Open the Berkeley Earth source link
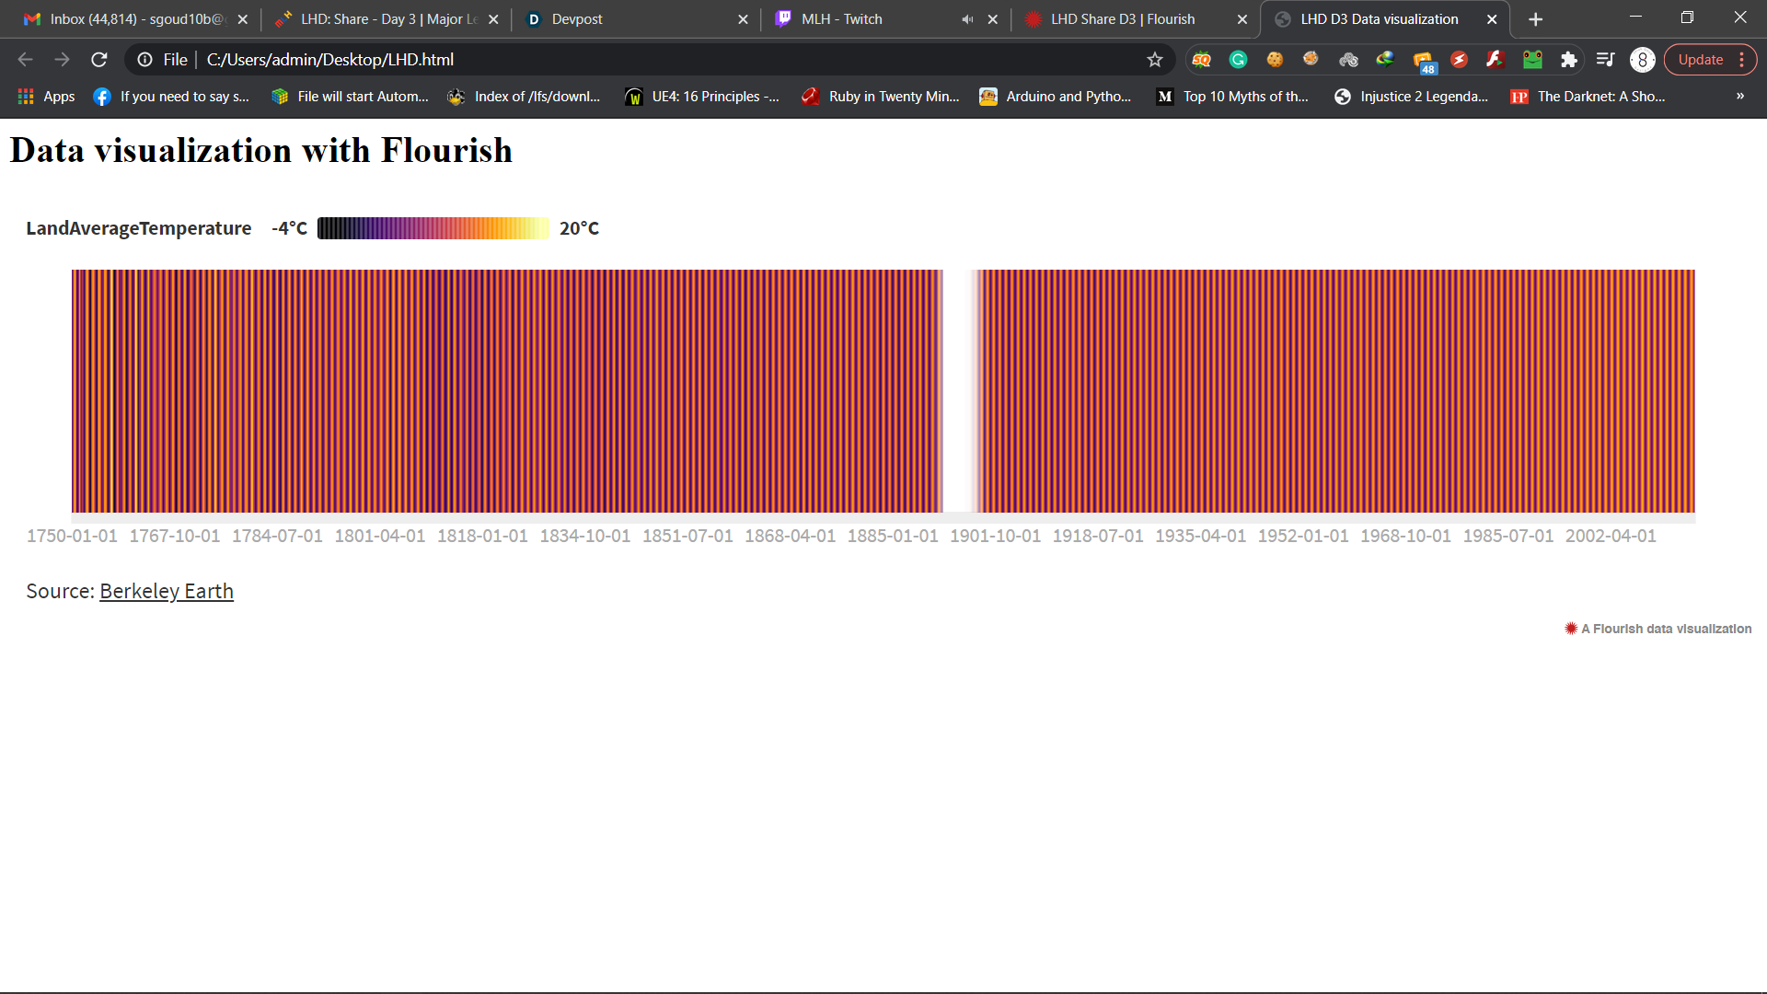The width and height of the screenshot is (1767, 994). 166,591
